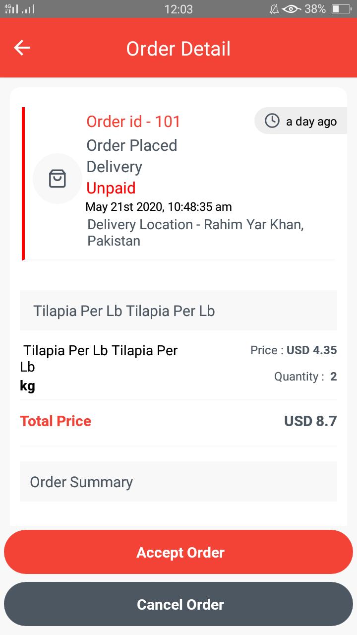Viewport: 357px width, 635px height.
Task: Tap the red Unpaid status label
Action: click(111, 188)
